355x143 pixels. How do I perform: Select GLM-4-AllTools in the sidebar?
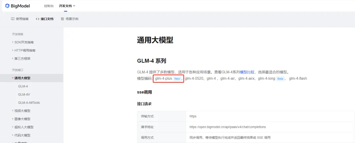(29, 102)
